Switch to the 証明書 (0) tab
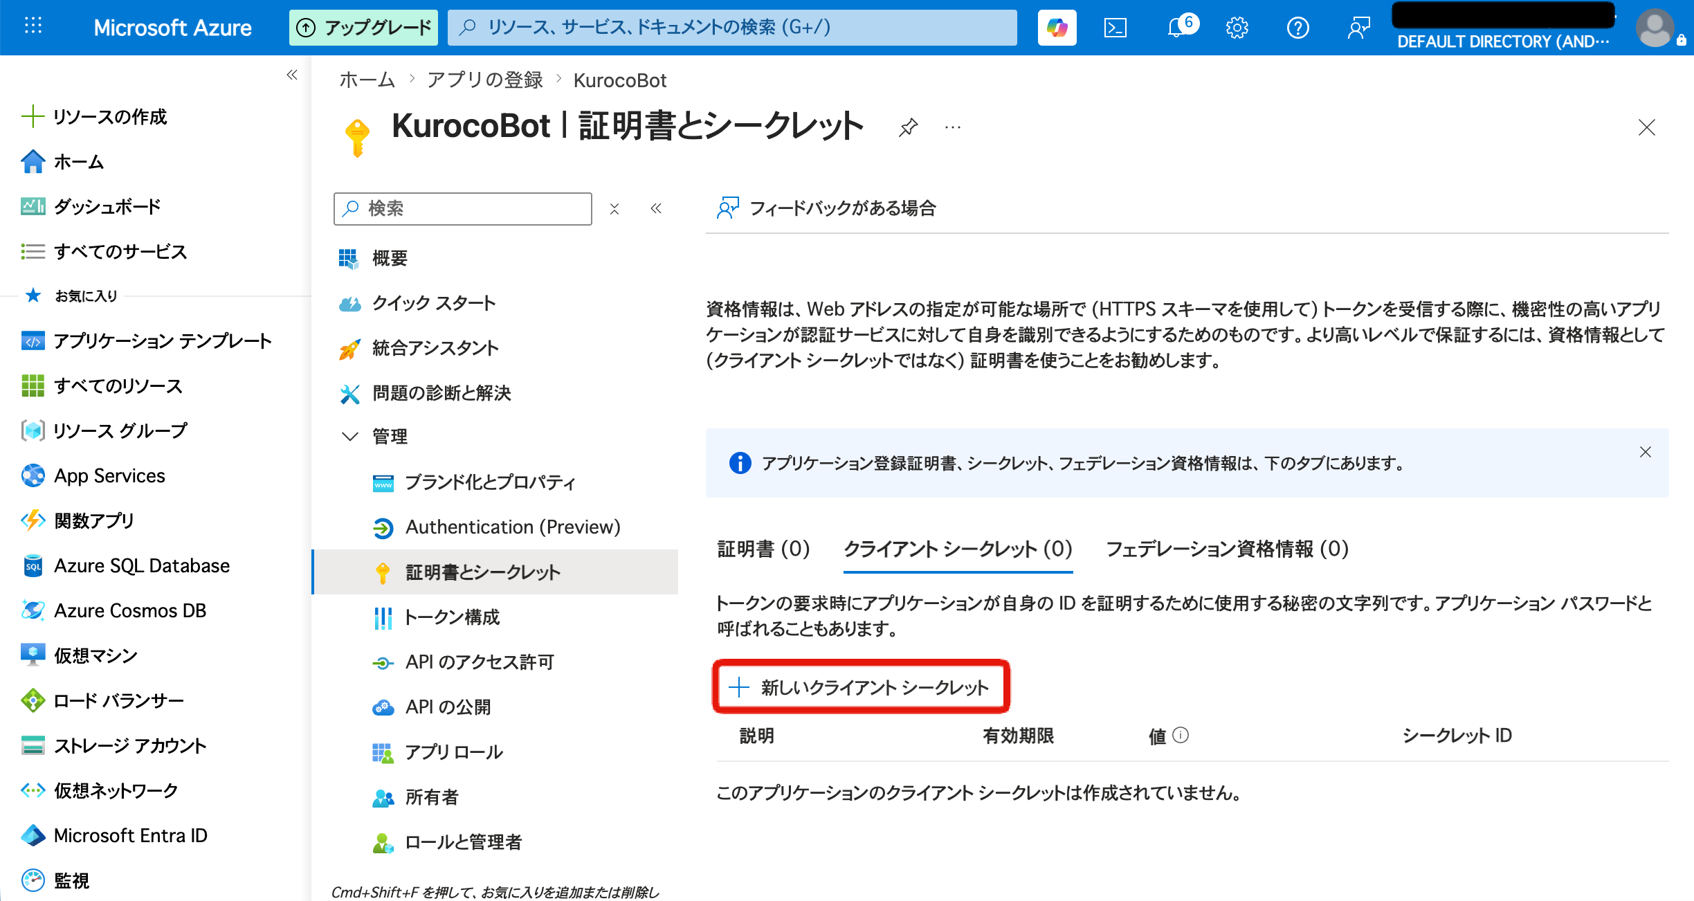The image size is (1694, 901). (763, 549)
